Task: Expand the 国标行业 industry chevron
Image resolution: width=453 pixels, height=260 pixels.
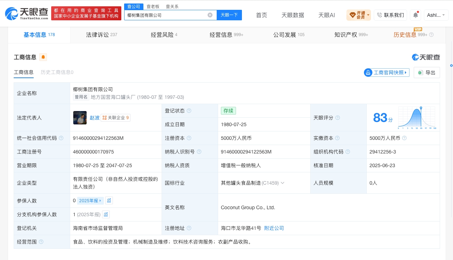Action: coord(283,183)
